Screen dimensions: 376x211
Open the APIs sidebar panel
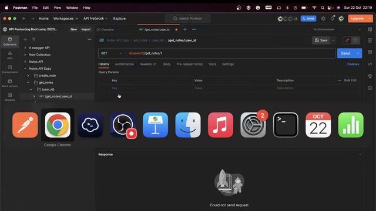point(10,55)
